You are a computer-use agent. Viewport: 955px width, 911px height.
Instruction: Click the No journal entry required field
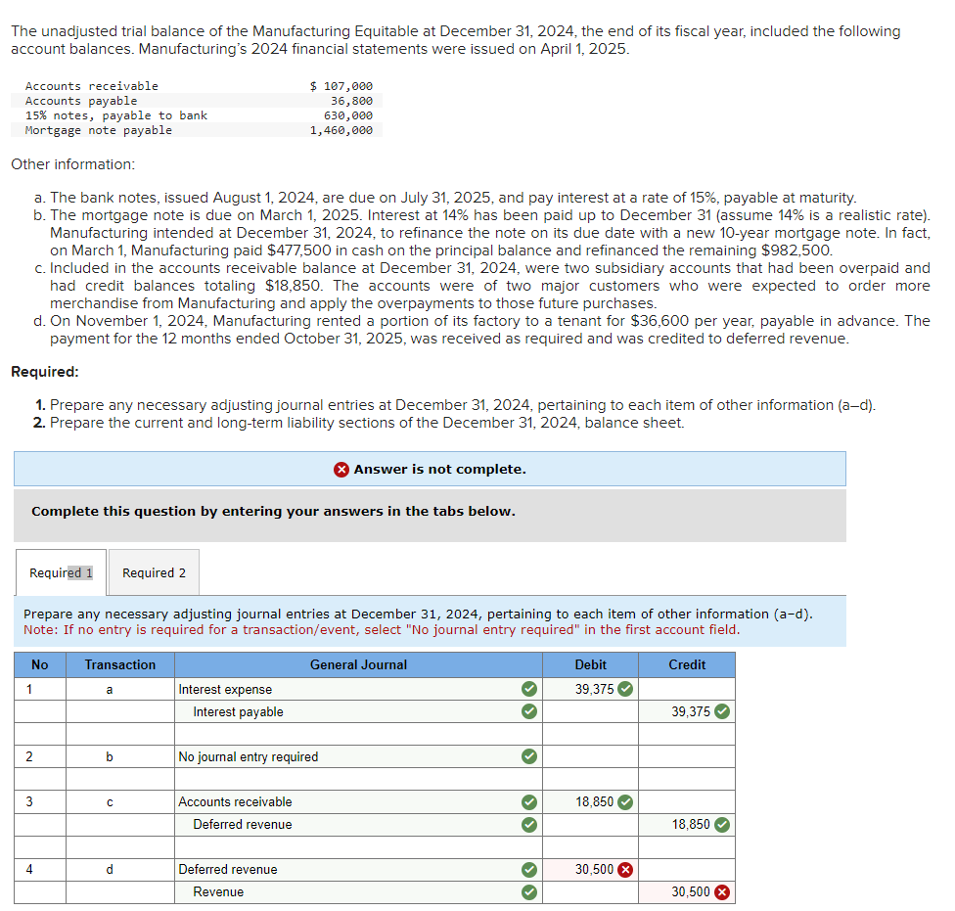click(358, 756)
